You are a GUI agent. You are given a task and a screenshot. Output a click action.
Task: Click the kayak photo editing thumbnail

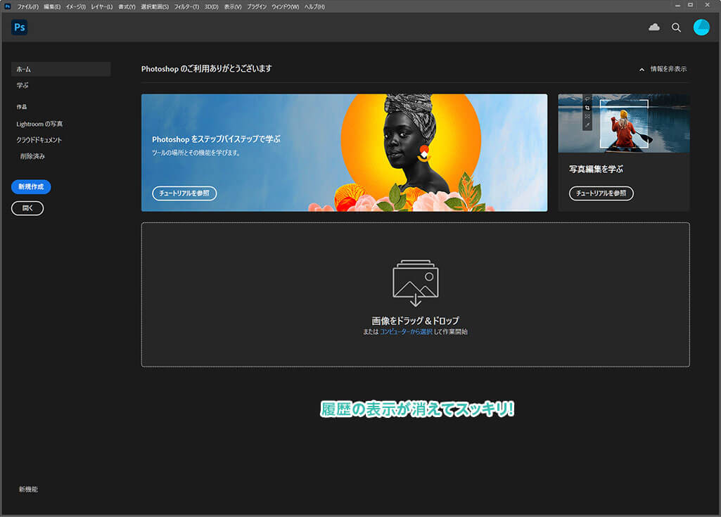pyautogui.click(x=623, y=123)
